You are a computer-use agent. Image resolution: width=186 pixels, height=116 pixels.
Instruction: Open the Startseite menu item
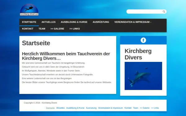coord(29,22)
